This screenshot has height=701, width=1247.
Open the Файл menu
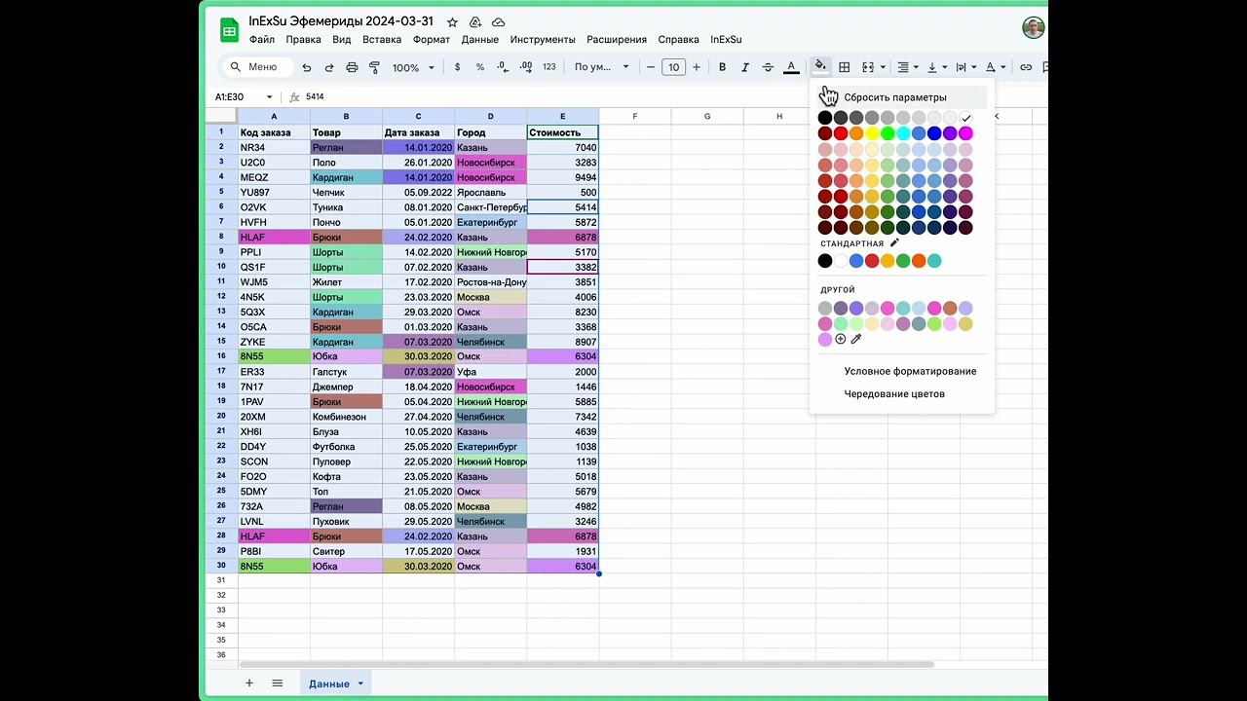(262, 40)
